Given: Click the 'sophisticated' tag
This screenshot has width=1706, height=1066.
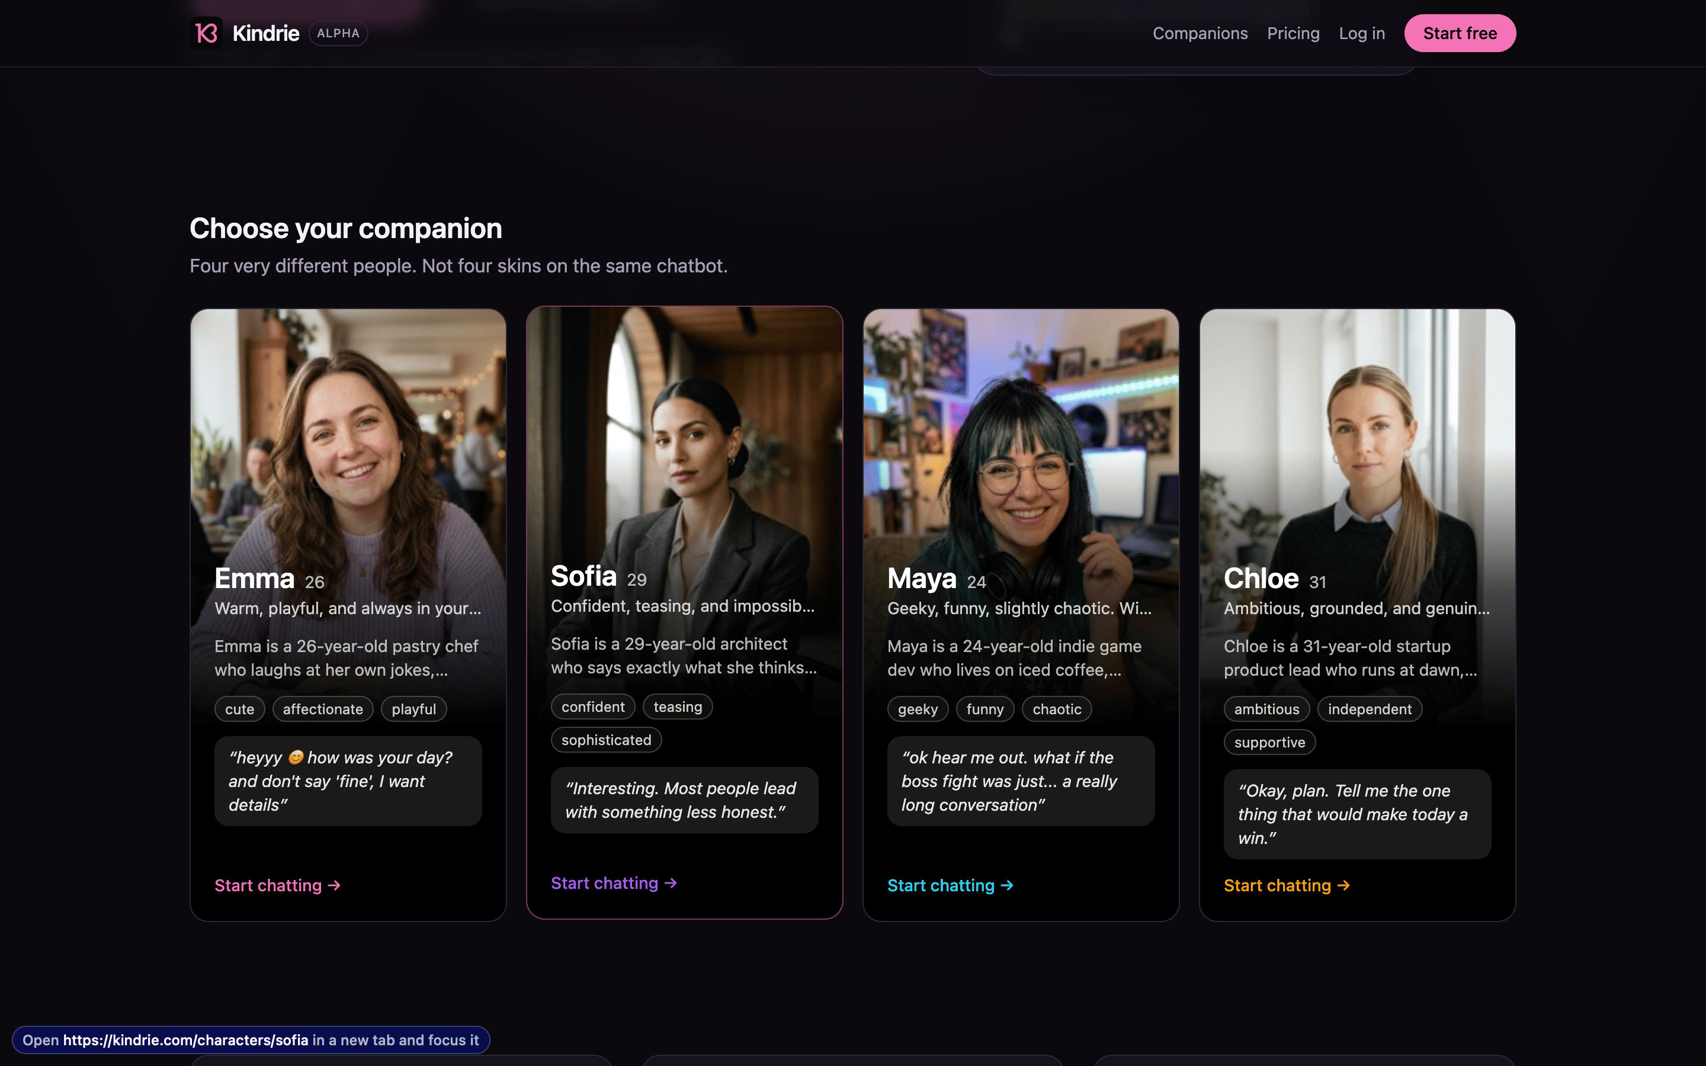Looking at the screenshot, I should (606, 740).
